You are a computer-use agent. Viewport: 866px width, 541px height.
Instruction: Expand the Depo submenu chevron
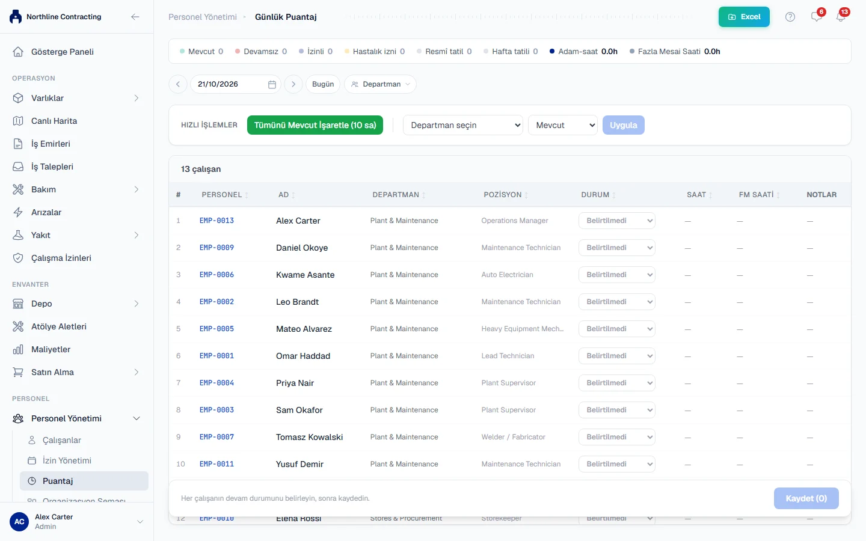pyautogui.click(x=137, y=304)
